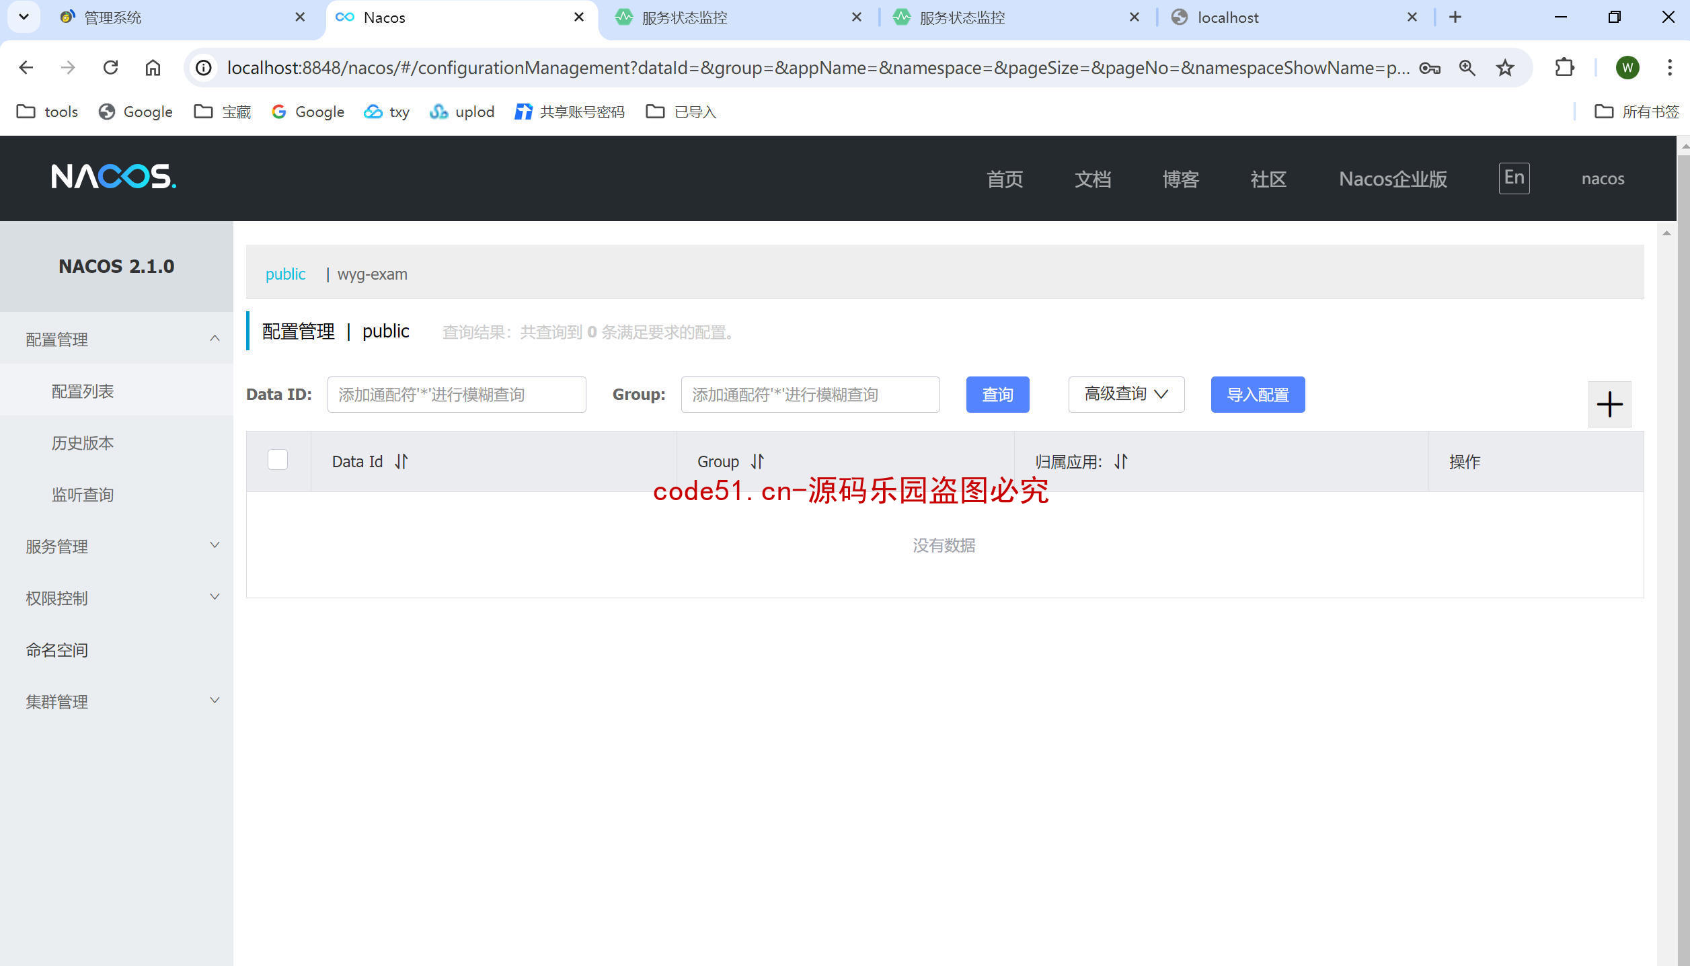The image size is (1690, 966).
Task: Close the localhost tab
Action: click(x=1412, y=17)
